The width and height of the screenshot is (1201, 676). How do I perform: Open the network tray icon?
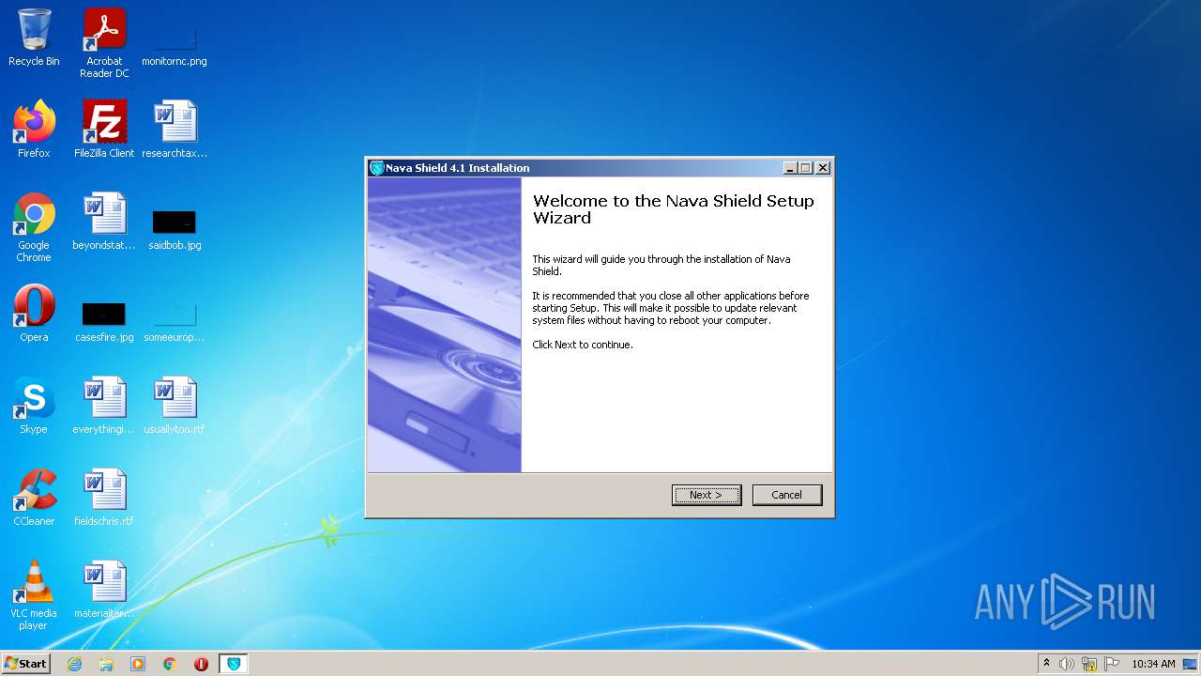click(1089, 664)
